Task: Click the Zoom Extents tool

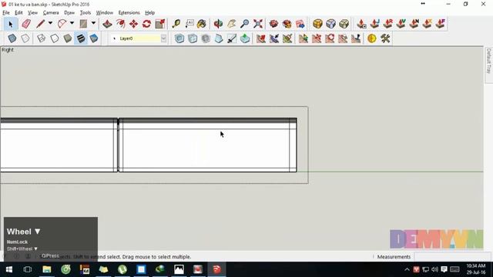Action: tap(258, 24)
